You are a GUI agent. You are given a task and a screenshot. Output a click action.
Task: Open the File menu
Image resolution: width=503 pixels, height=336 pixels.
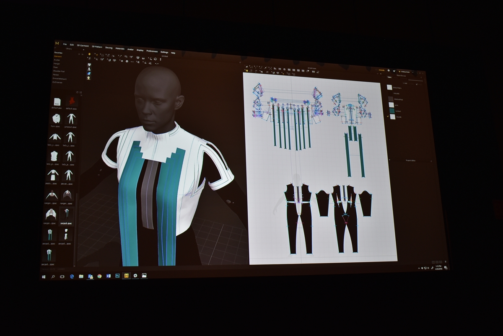tap(65, 44)
